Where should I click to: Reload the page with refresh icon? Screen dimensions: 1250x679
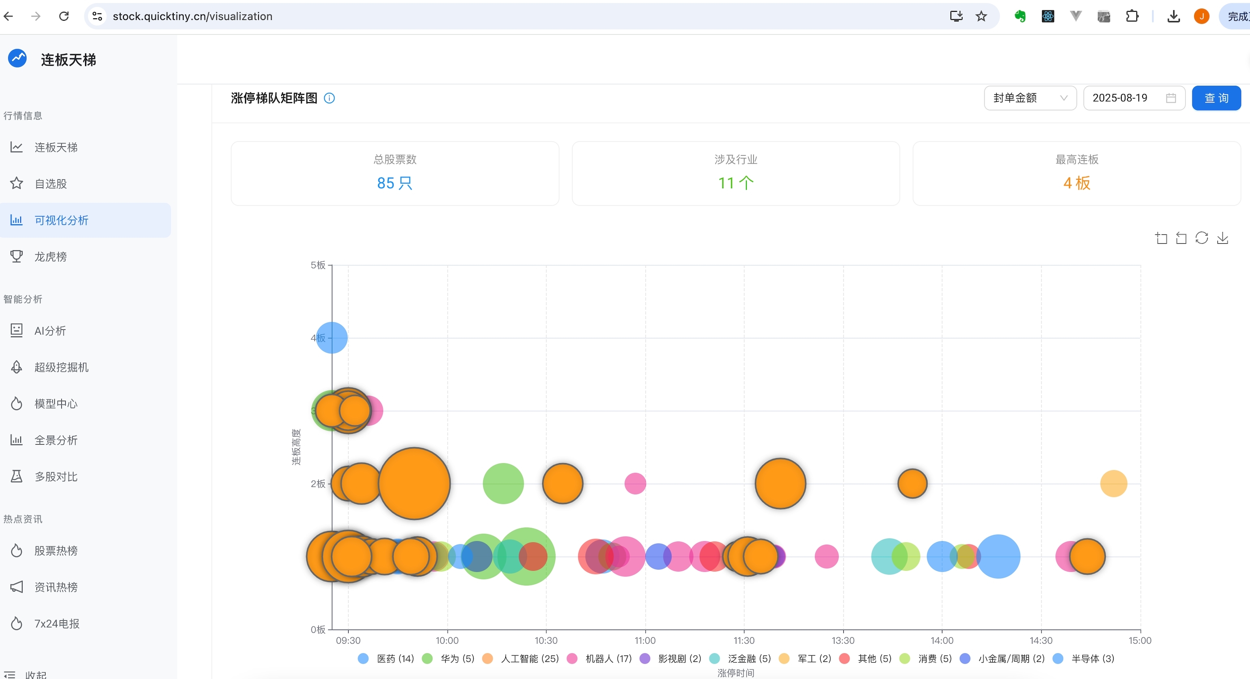64,16
